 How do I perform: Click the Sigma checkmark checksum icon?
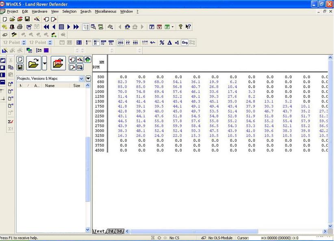11,122
